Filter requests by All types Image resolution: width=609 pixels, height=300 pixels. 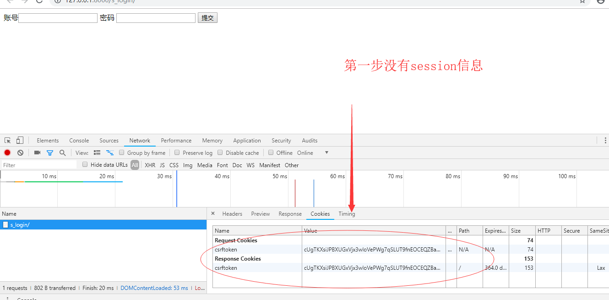point(135,165)
